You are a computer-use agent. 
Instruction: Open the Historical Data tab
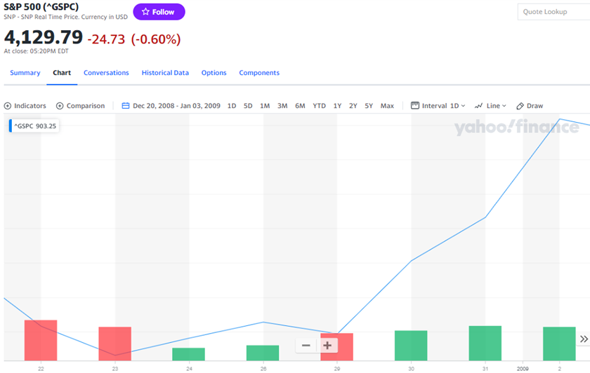(x=165, y=73)
